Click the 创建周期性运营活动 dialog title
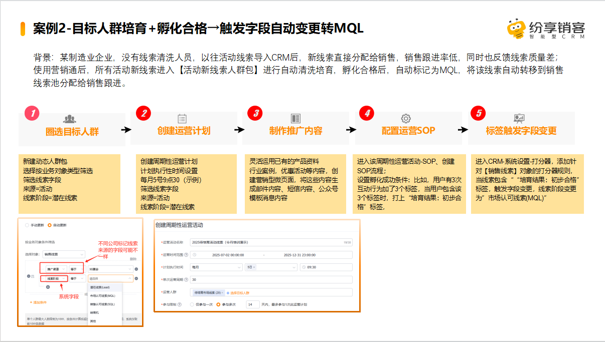 [x=179, y=225]
